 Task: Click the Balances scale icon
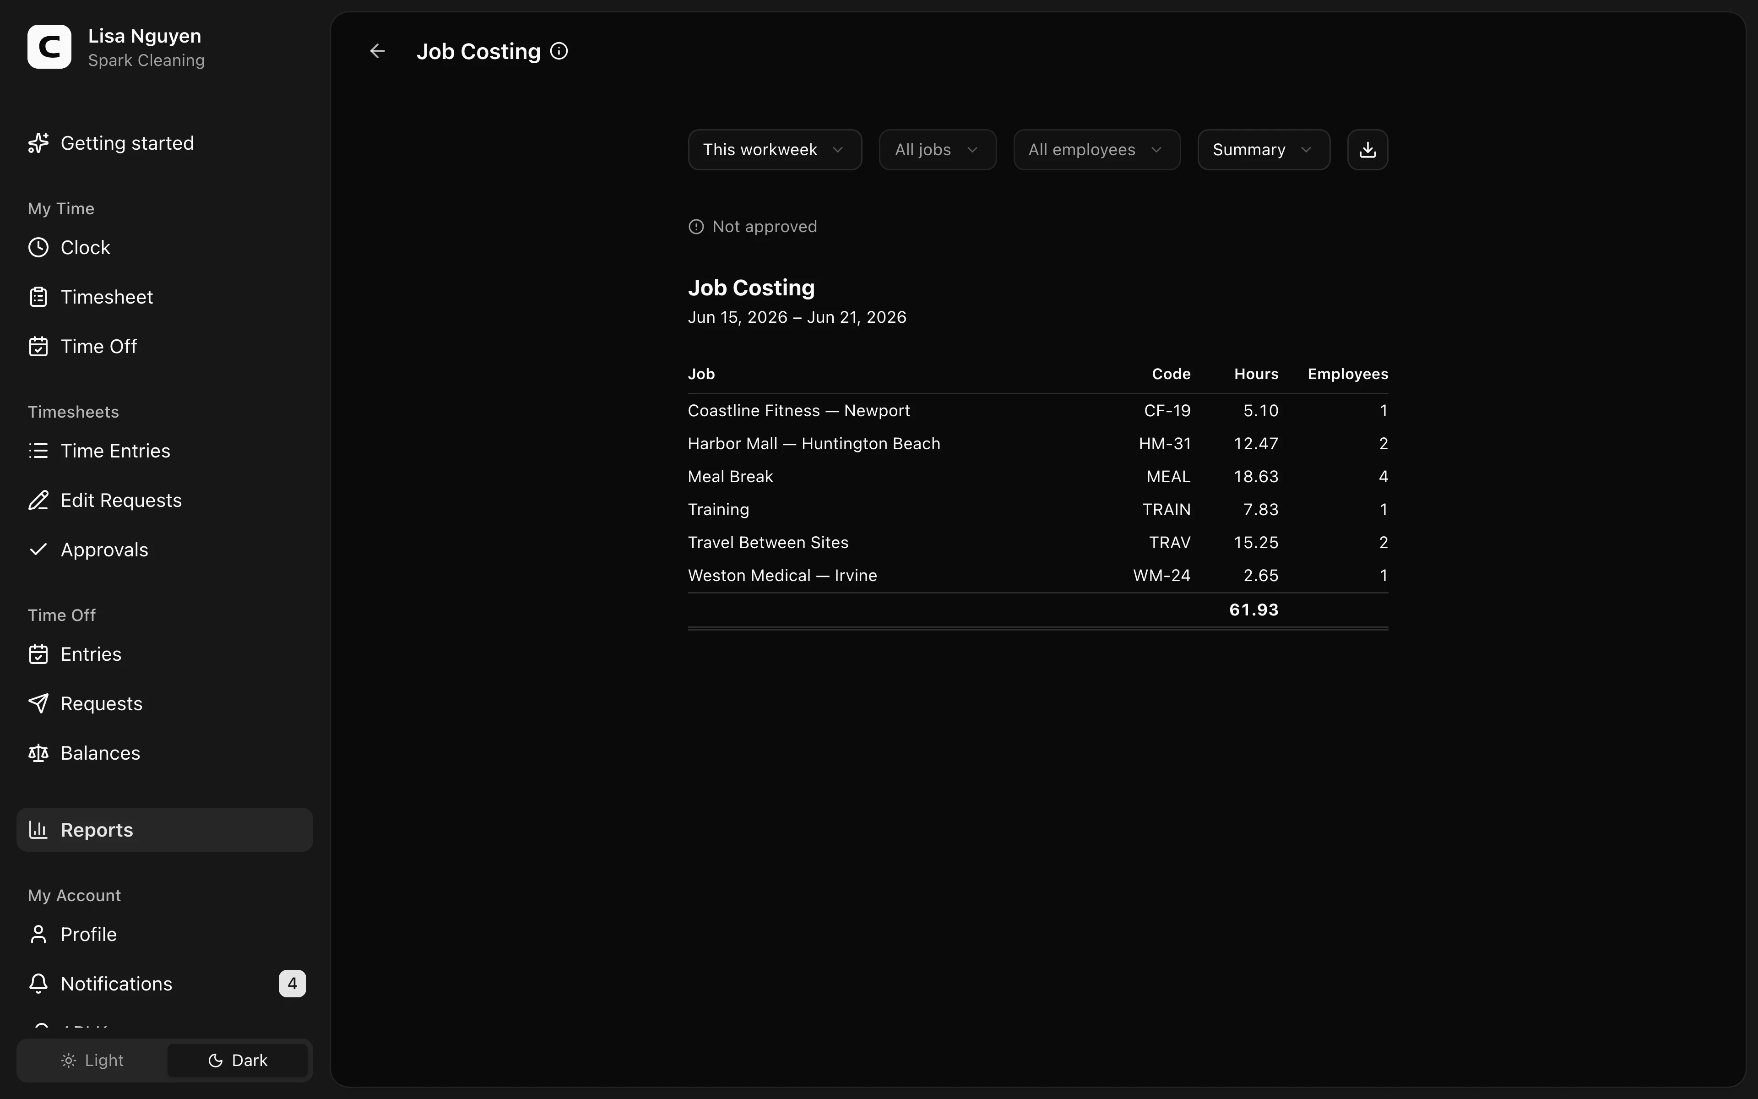click(x=38, y=753)
